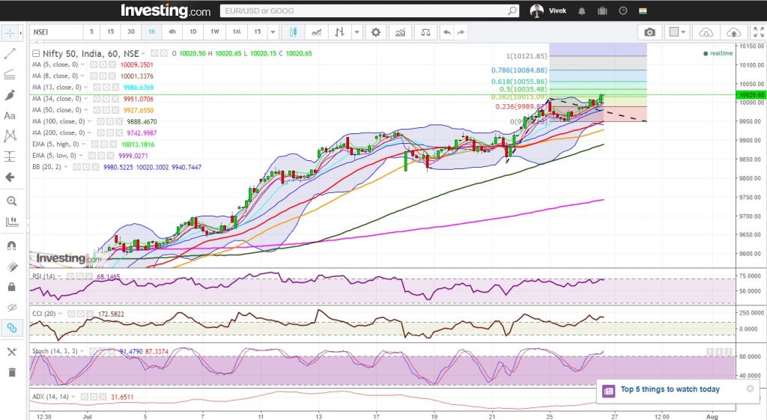Switch to area chart style

(317, 32)
